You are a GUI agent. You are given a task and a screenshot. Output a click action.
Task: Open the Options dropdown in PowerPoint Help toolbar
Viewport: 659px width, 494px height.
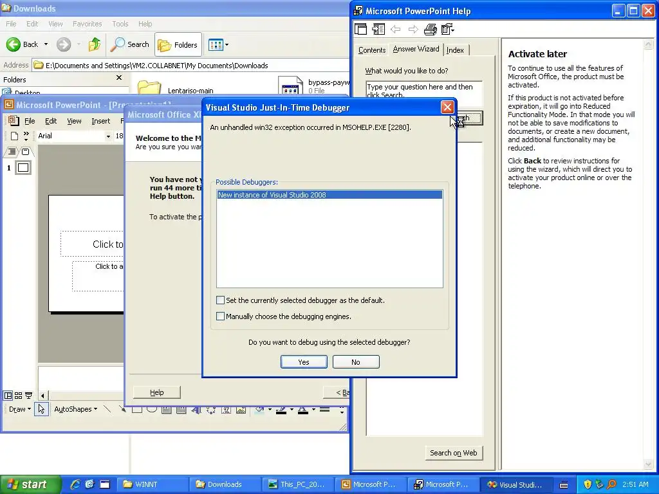pyautogui.click(x=448, y=29)
